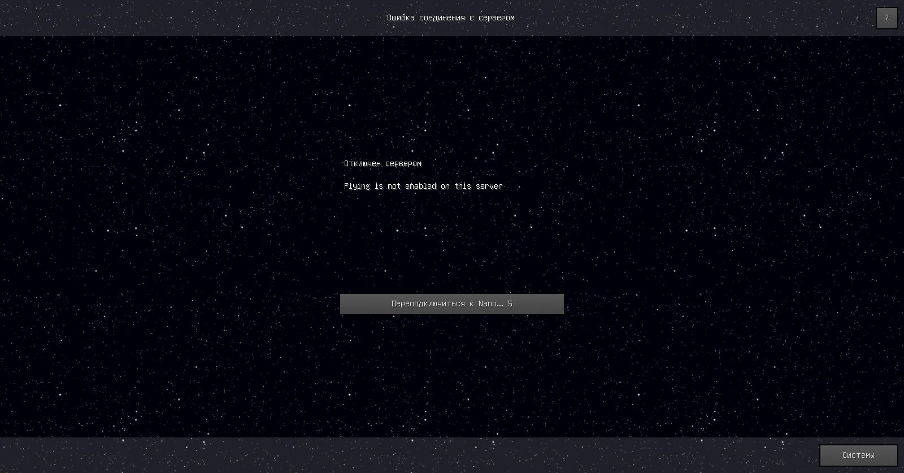The height and width of the screenshot is (473, 904).
Task: Click 'enabled' in the error message
Action: tap(420, 186)
